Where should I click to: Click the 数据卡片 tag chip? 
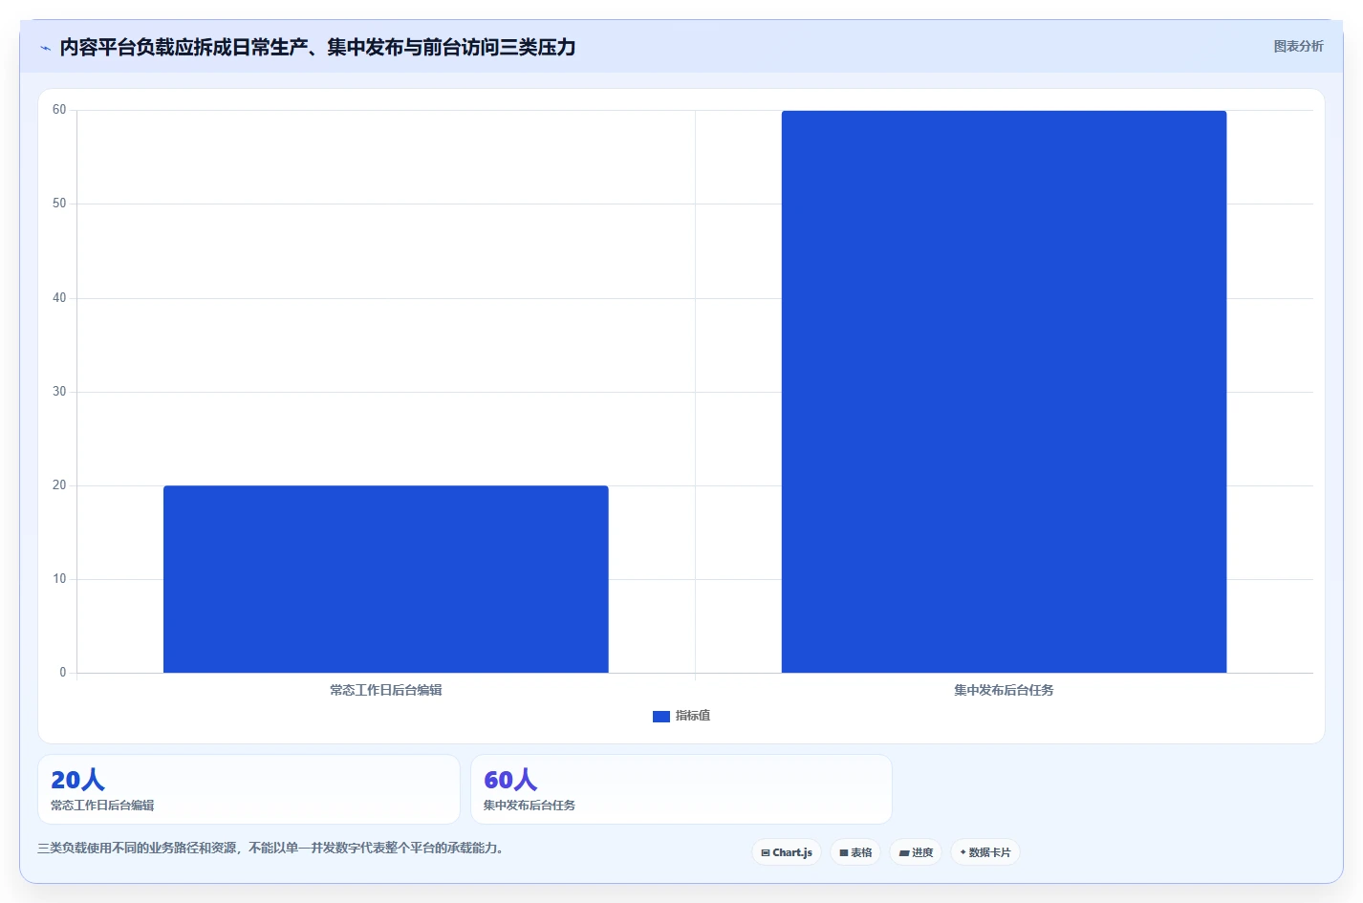point(985,852)
